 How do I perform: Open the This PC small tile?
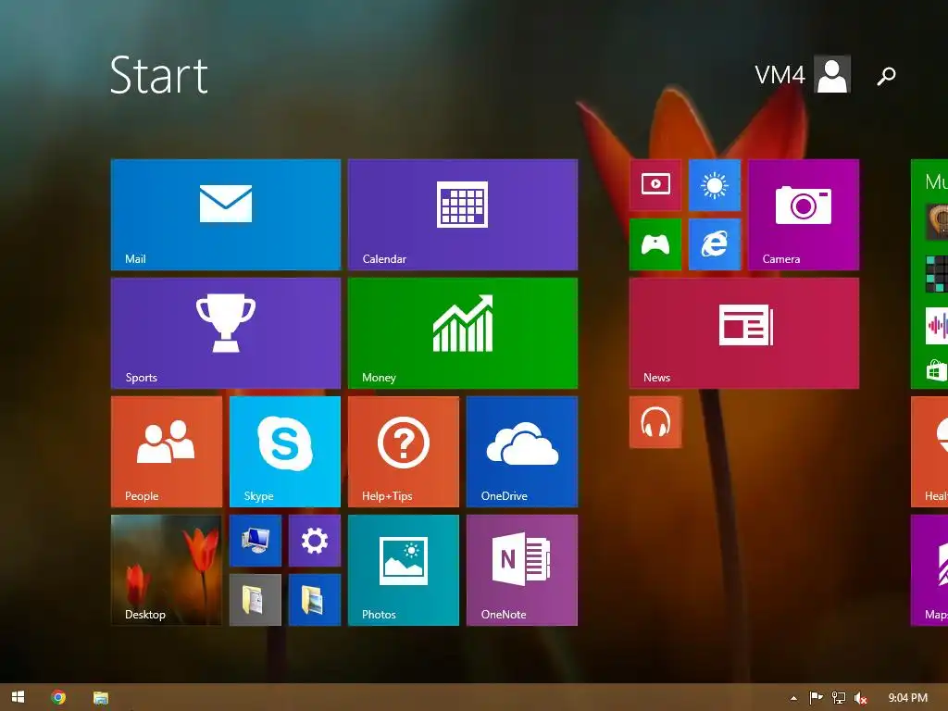[256, 541]
